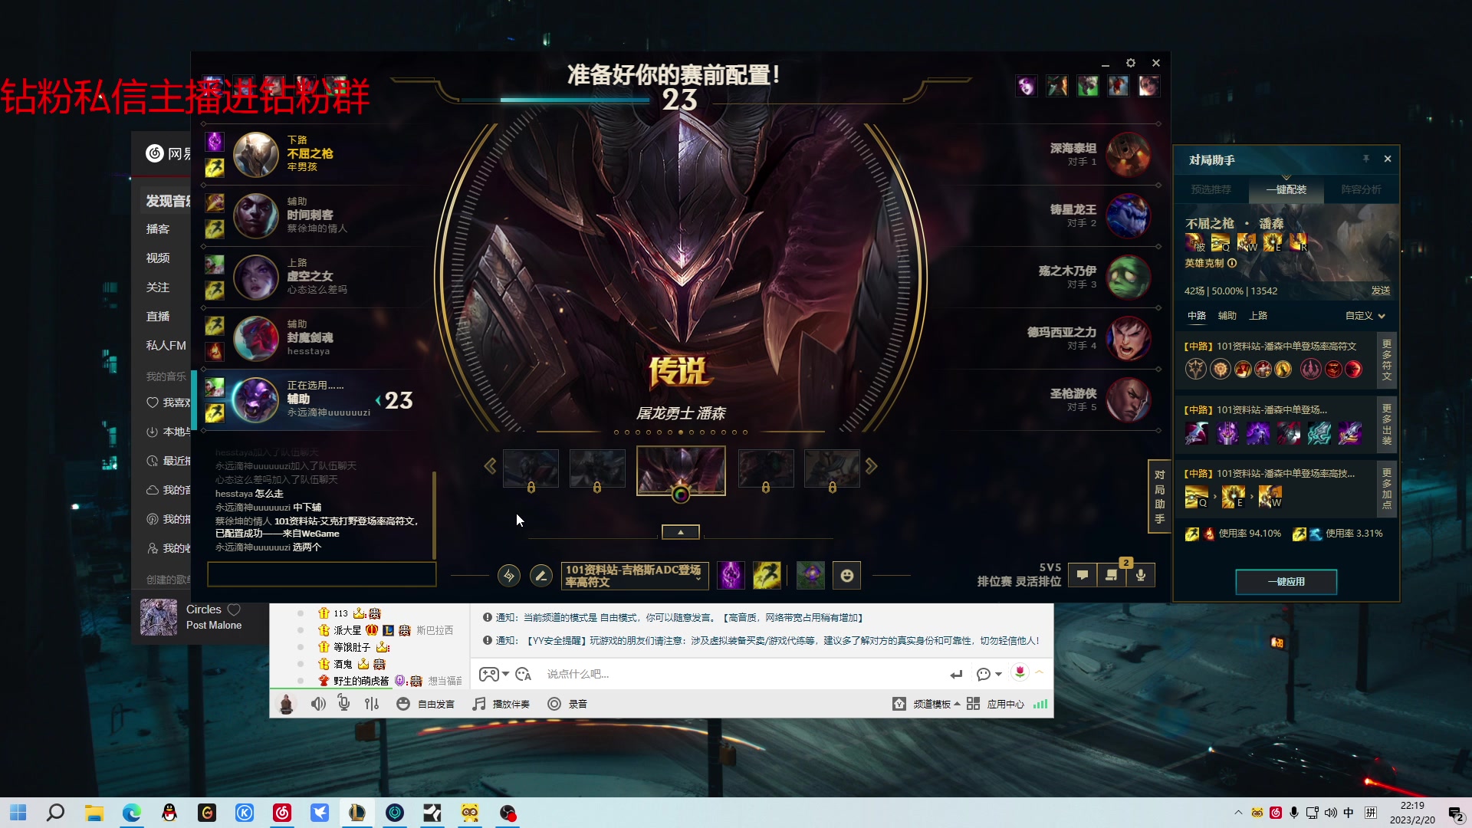Select the first locked skin thumbnail
Viewport: 1472px width, 828px height.
pyautogui.click(x=531, y=468)
